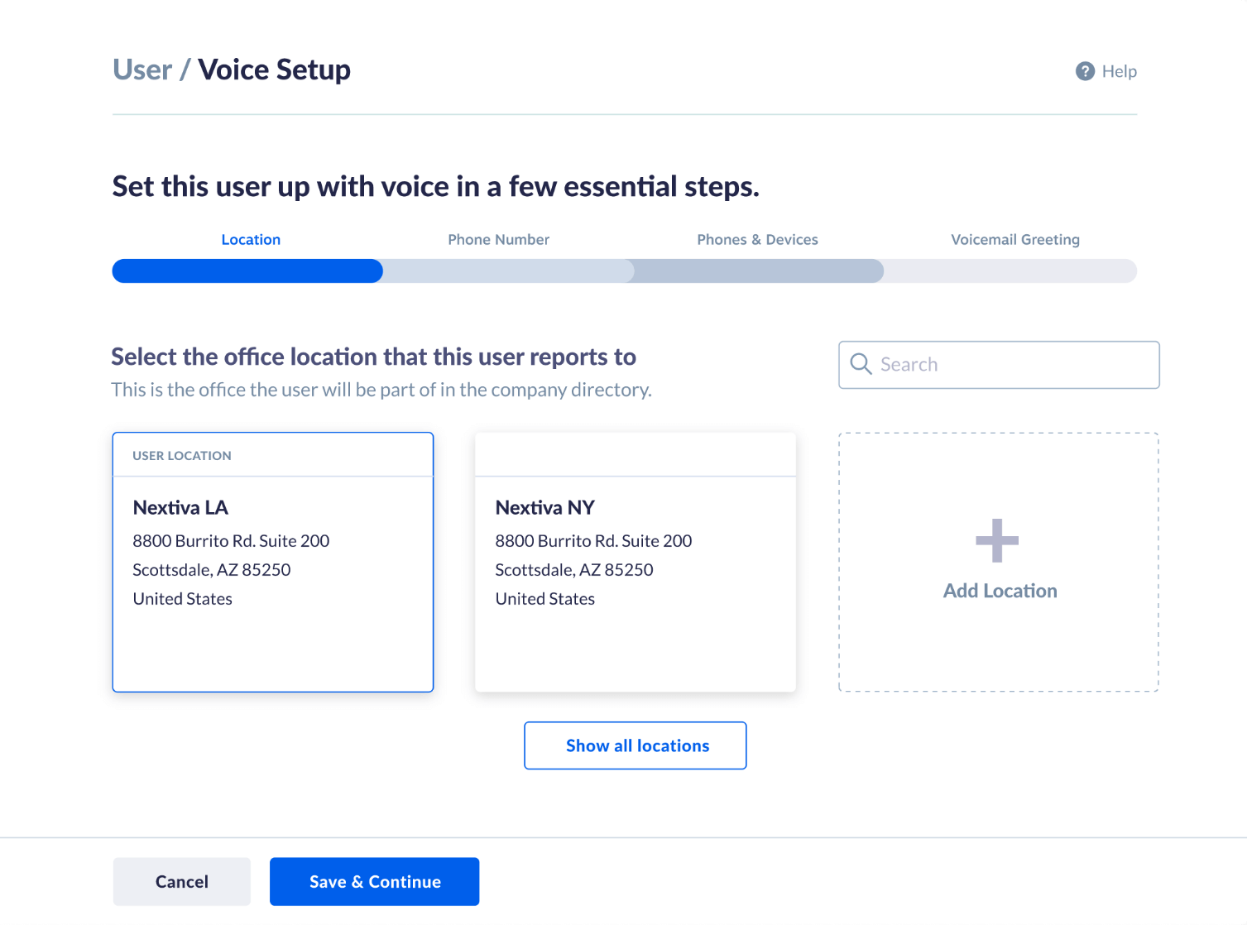
Task: Select the Nextiva NY location card
Action: pos(635,561)
